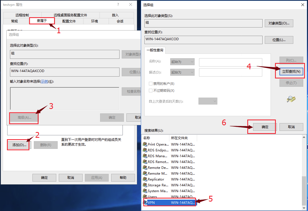
Task: Toggle the 不过期密码(X) checkbox
Action: pyautogui.click(x=151, y=90)
